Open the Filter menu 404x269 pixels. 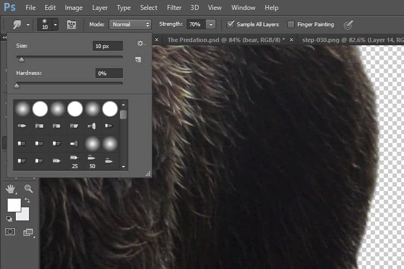pos(174,8)
